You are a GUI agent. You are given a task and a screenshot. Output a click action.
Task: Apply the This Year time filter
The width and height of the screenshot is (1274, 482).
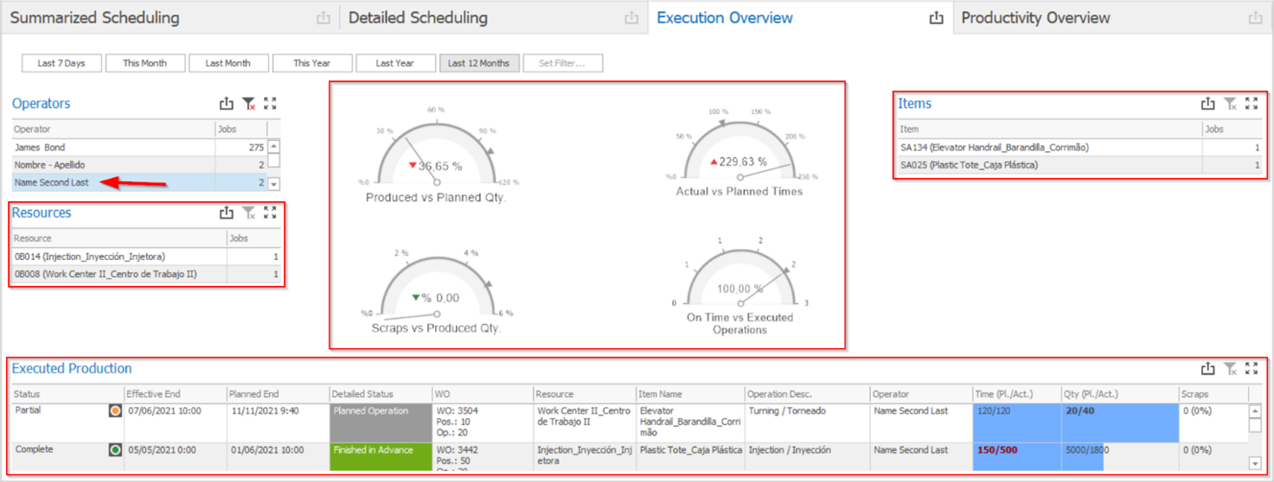312,63
